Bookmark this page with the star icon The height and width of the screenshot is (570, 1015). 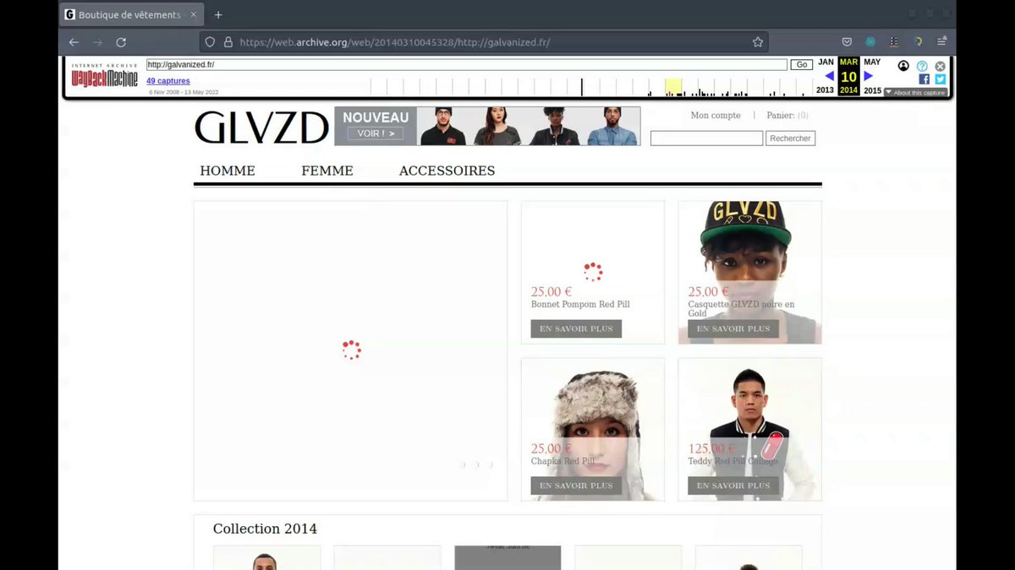(758, 41)
